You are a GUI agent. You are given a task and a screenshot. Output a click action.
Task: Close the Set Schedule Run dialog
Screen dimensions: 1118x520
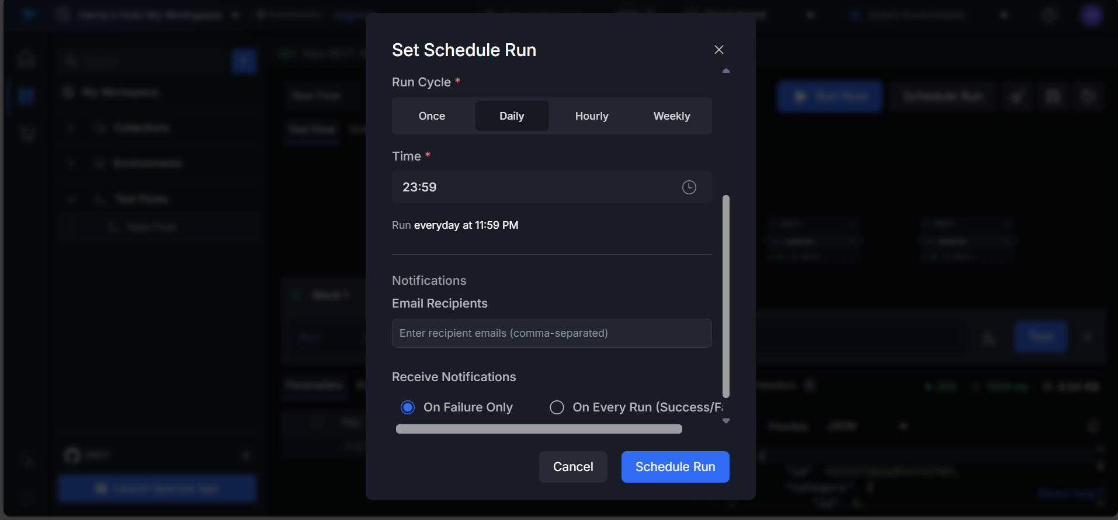point(718,50)
